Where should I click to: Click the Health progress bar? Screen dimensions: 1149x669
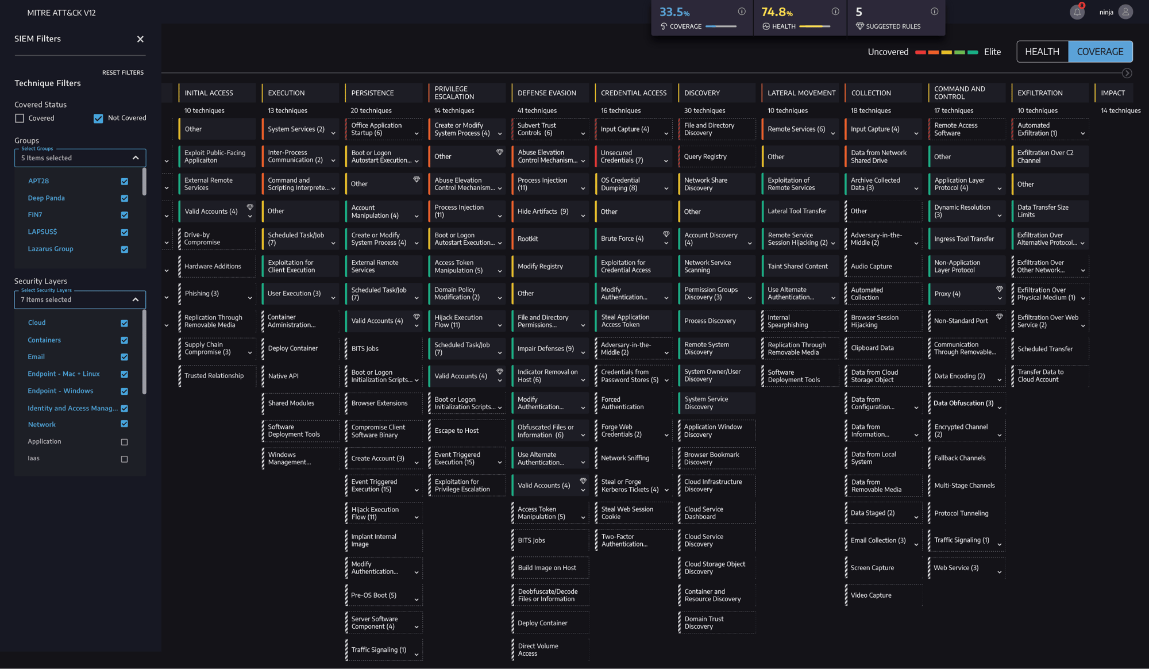(815, 26)
